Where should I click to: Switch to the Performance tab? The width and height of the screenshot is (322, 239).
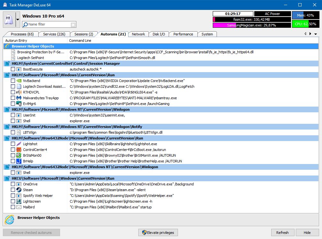click(183, 34)
